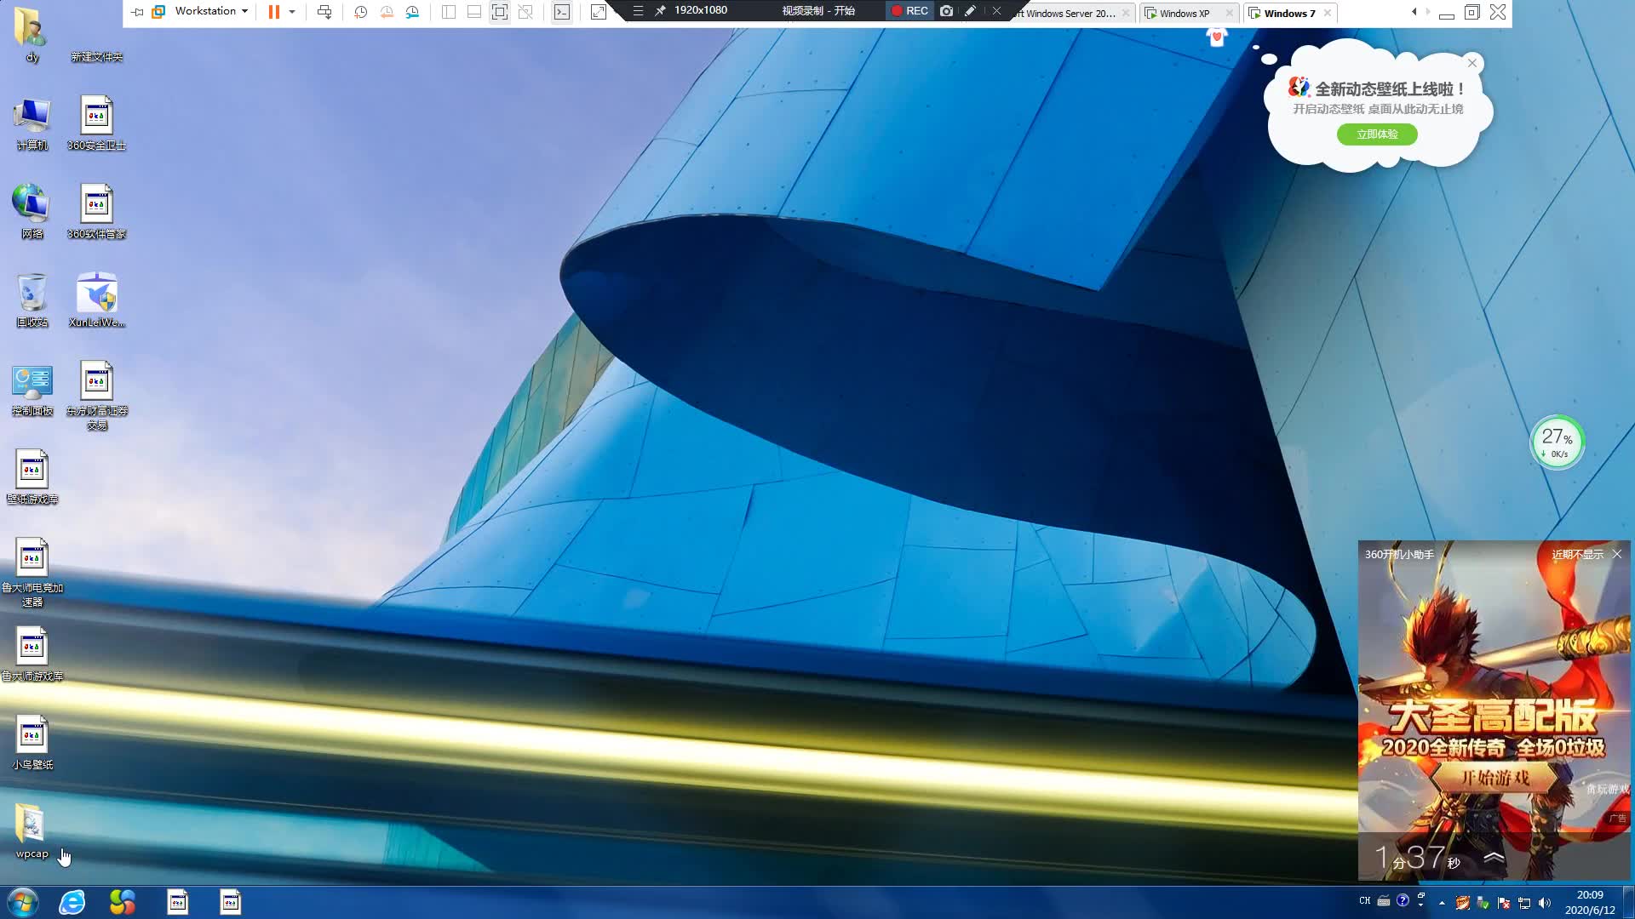1635x919 pixels.
Task: Expand the suspend button's dropdown arrow
Action: click(290, 12)
